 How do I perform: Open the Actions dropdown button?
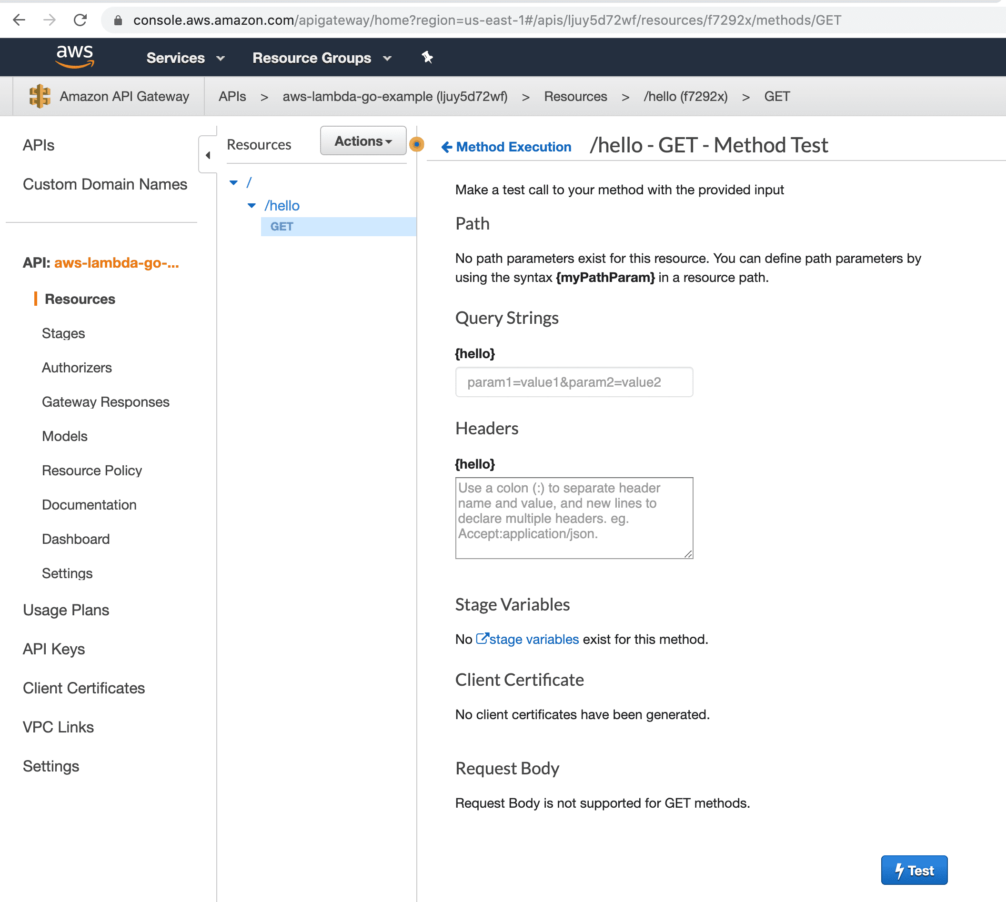click(x=363, y=141)
